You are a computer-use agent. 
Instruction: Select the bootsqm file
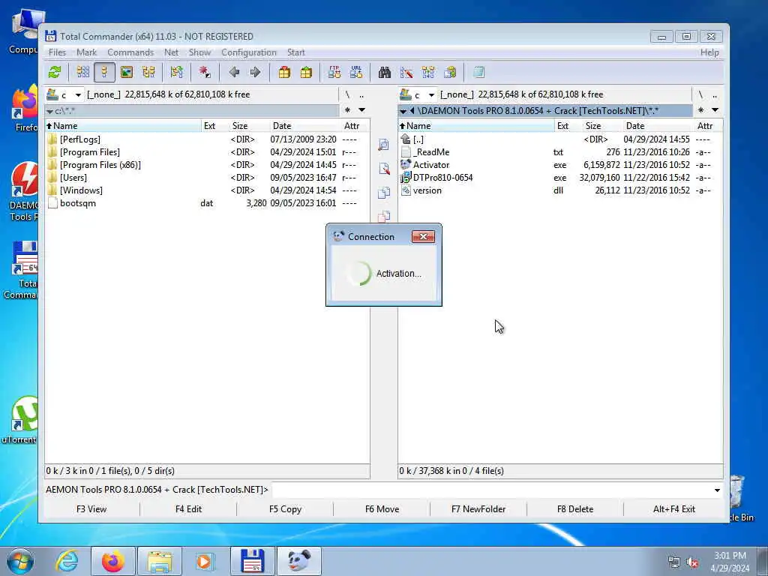[207, 203]
